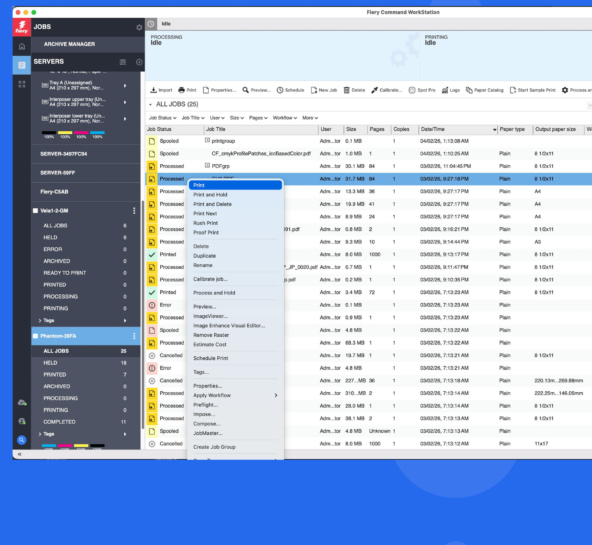Open the Job Status filter dropdown
This screenshot has width=592, height=545.
pos(163,118)
